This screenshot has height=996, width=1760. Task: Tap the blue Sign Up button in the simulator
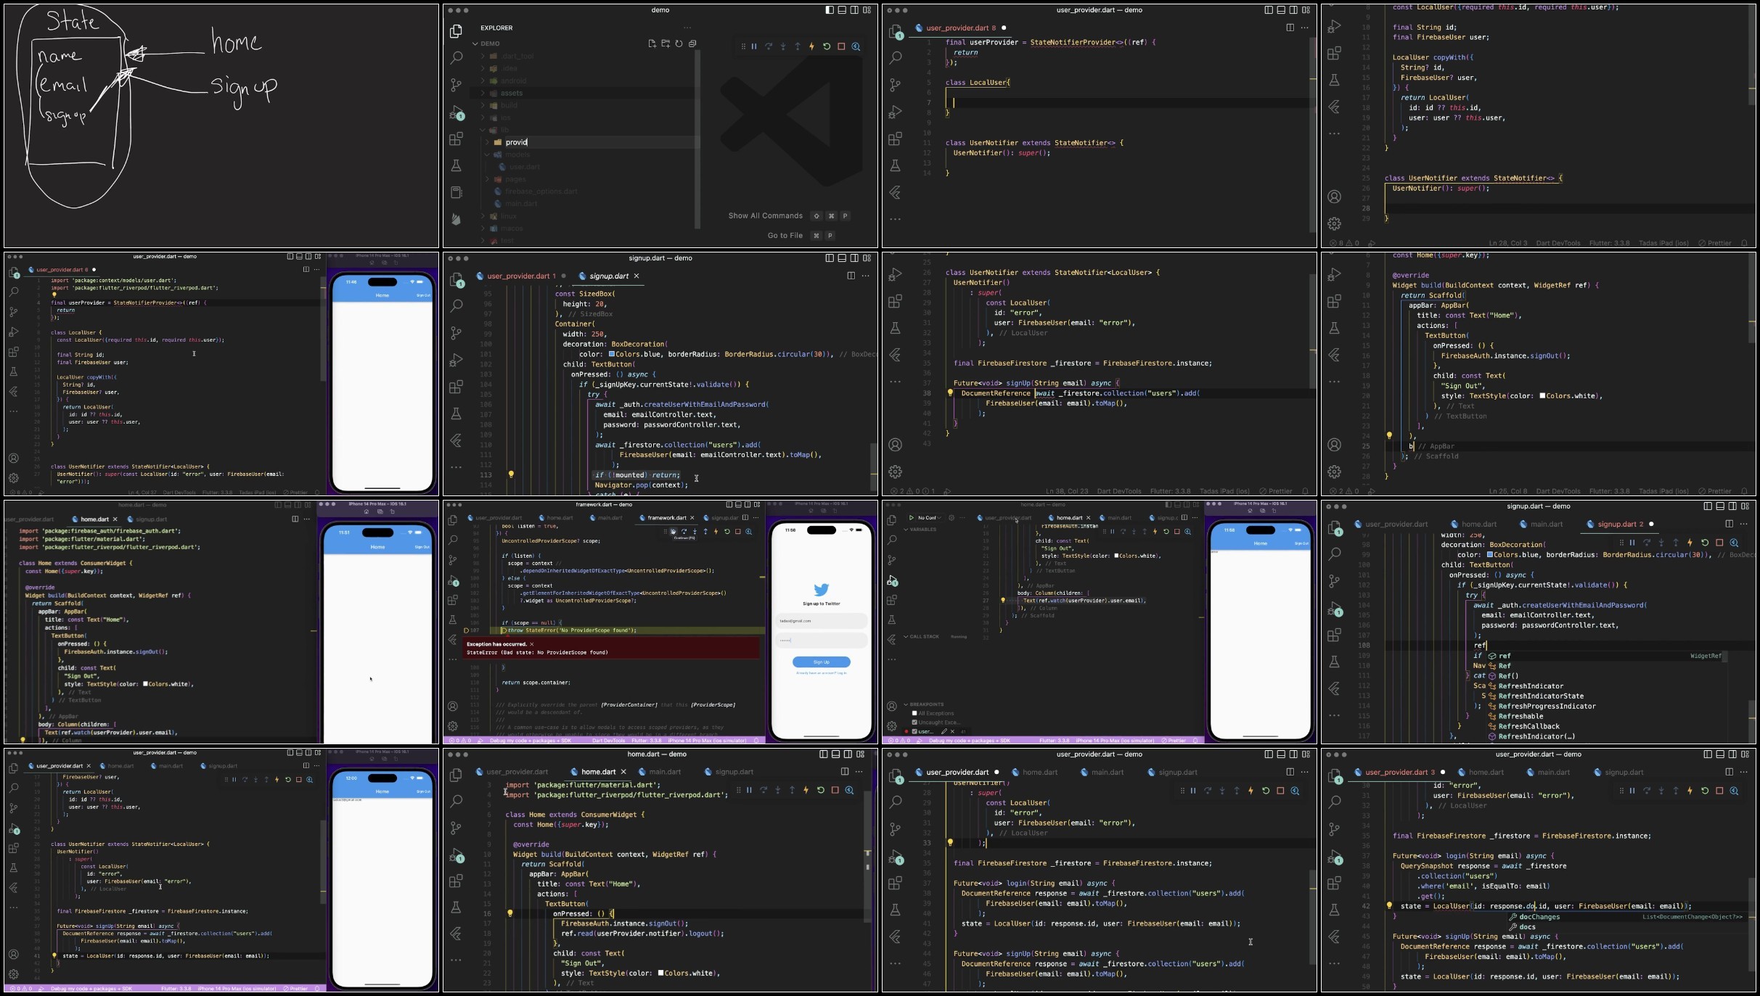(x=821, y=662)
